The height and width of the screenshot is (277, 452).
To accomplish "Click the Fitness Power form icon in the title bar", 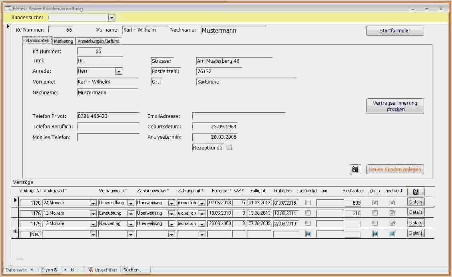I will pyautogui.click(x=8, y=8).
